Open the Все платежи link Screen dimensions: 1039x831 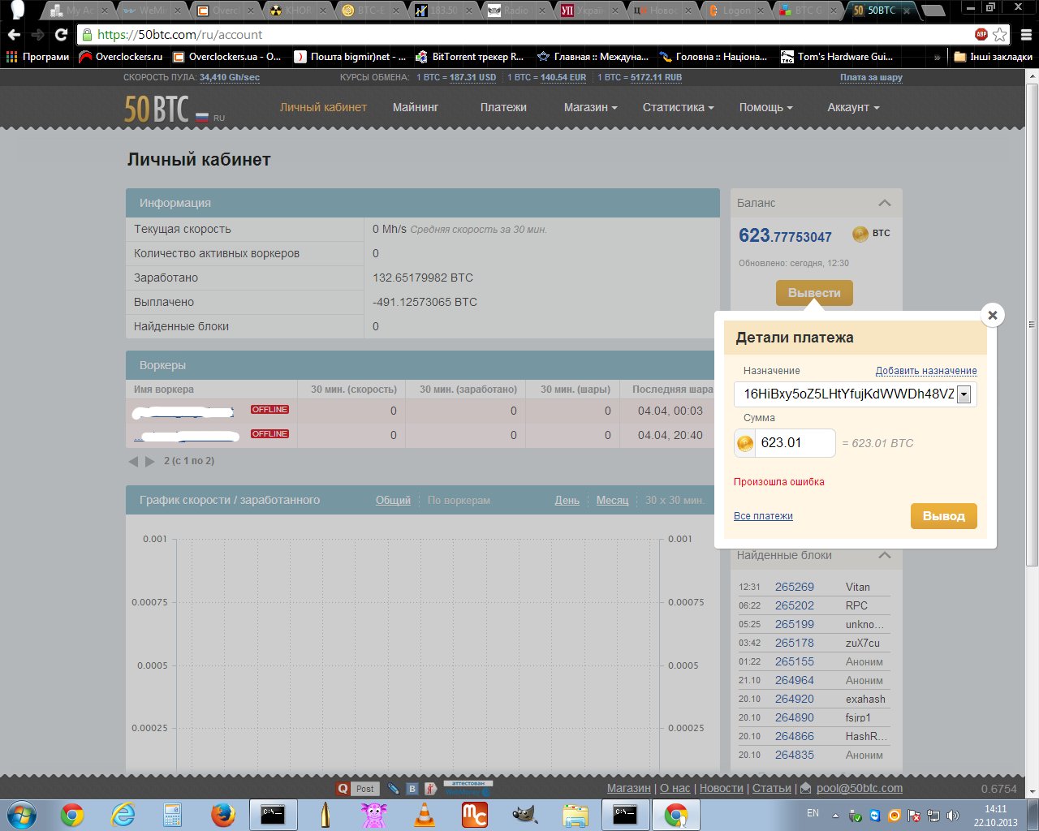[x=763, y=516]
